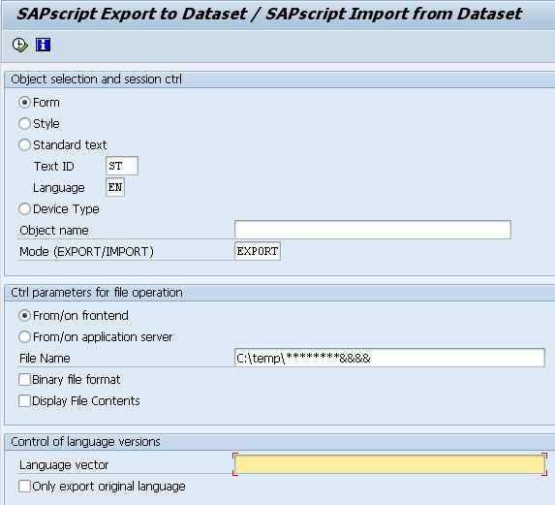Tick the Display File Contents checkbox

click(24, 401)
